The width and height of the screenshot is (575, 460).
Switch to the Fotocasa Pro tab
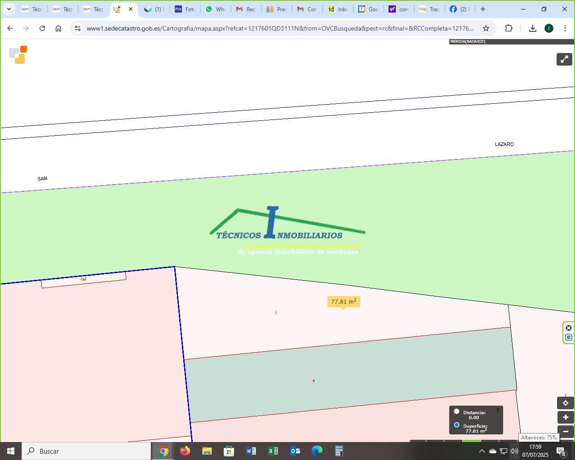point(185,9)
